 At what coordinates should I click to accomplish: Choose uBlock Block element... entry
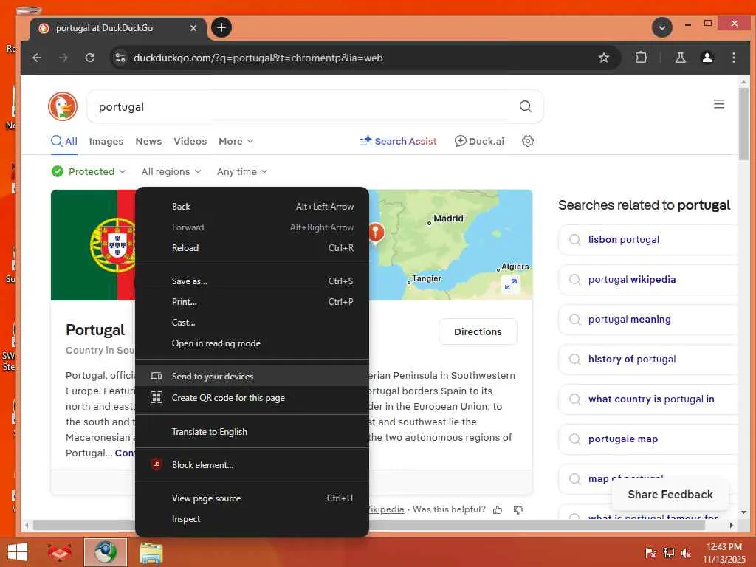252,465
